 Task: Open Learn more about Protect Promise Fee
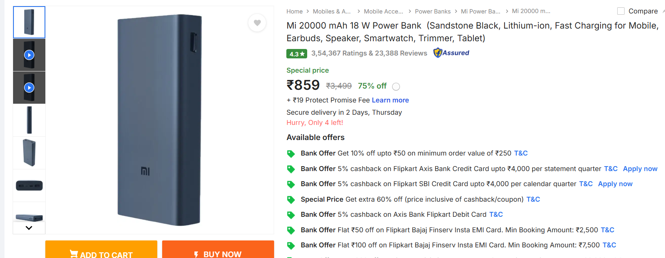point(390,100)
